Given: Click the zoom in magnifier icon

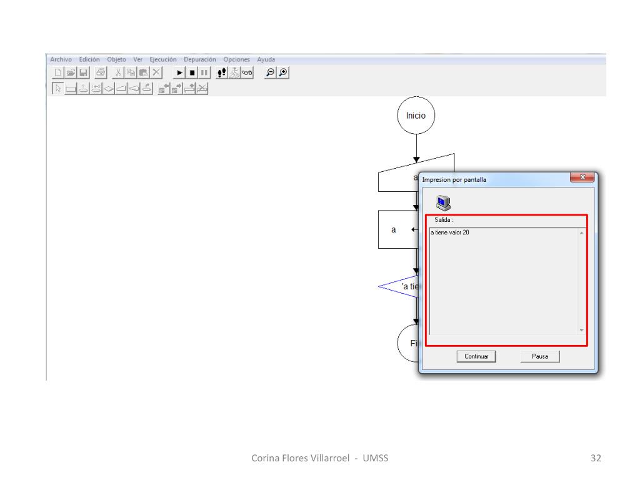Looking at the screenshot, I should [283, 73].
